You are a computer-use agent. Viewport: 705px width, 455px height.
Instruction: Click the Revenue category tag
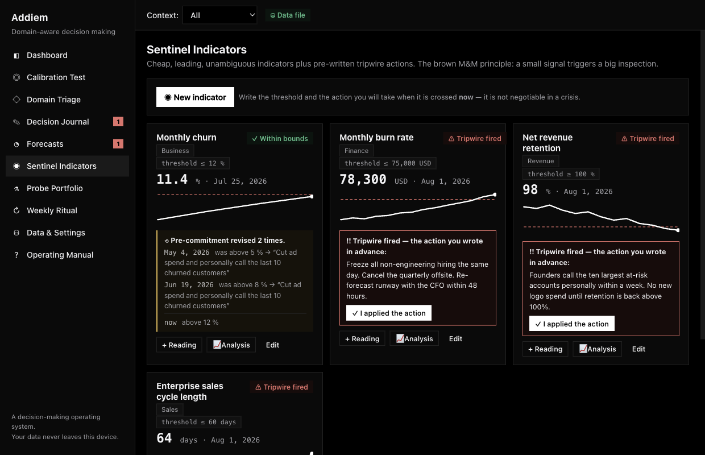[541, 161]
